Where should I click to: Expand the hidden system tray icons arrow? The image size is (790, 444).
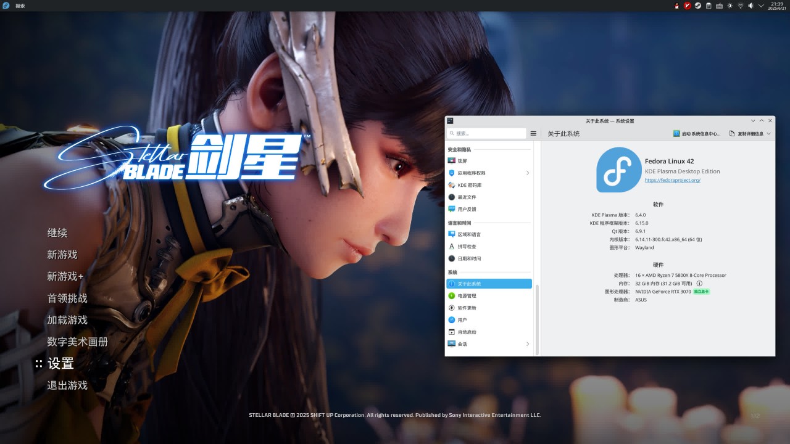[x=761, y=6]
